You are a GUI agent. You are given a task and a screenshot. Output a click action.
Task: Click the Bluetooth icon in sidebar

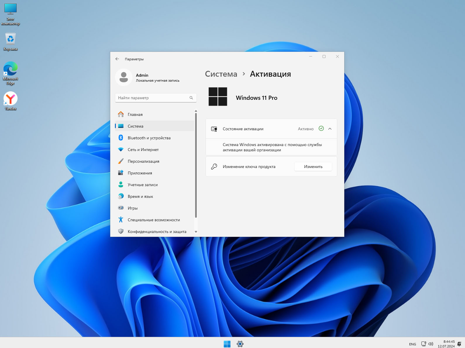point(121,138)
